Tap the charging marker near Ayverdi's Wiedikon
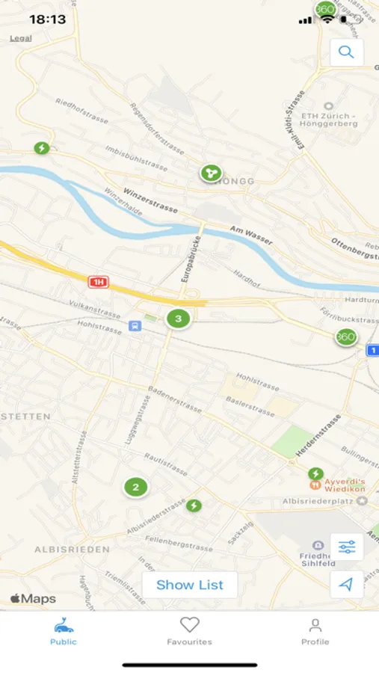 [316, 474]
